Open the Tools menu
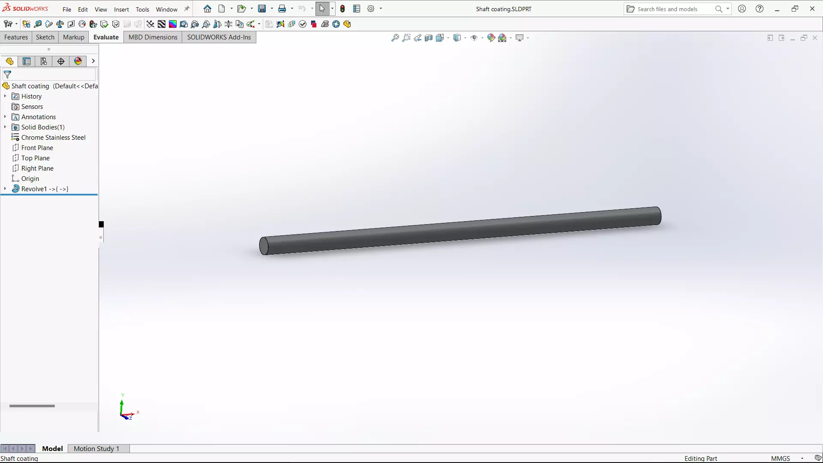This screenshot has width=823, height=463. [x=142, y=9]
